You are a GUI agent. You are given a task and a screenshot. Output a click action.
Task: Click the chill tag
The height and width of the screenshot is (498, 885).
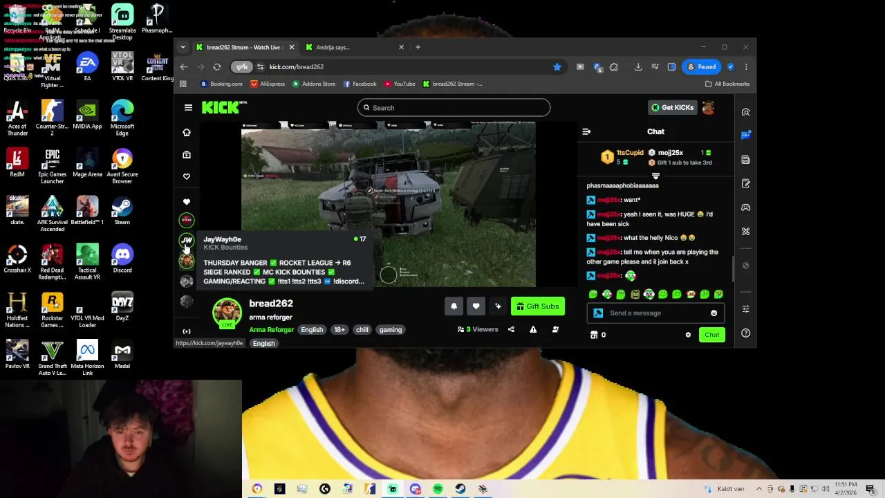tap(362, 330)
